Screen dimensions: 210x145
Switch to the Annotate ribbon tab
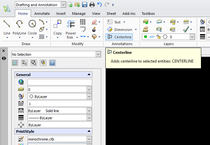coord(42,14)
